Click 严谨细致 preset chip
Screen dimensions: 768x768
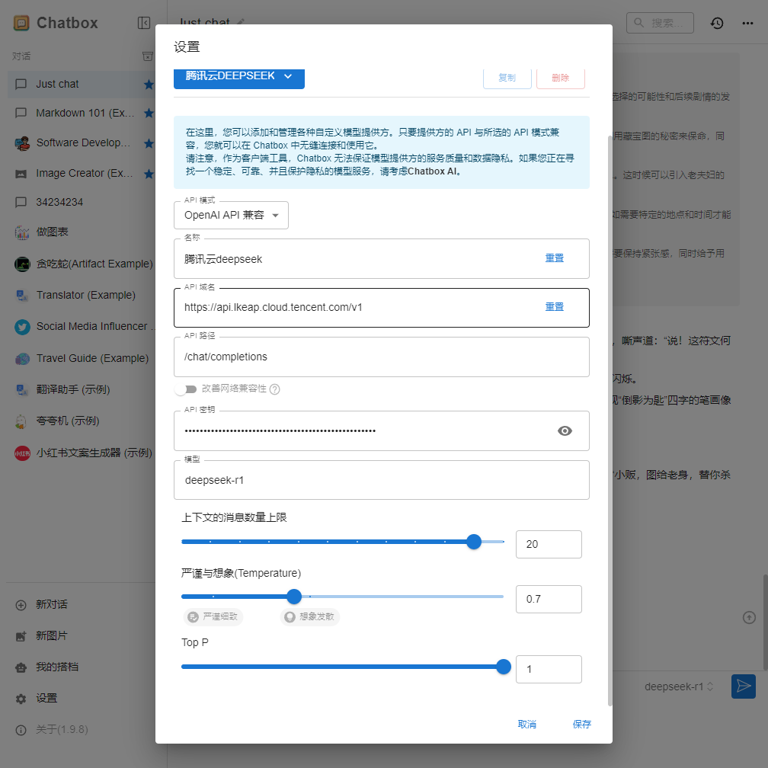click(x=213, y=616)
